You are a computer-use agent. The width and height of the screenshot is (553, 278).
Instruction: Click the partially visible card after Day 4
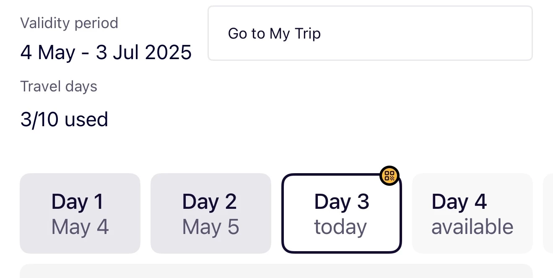(548, 213)
